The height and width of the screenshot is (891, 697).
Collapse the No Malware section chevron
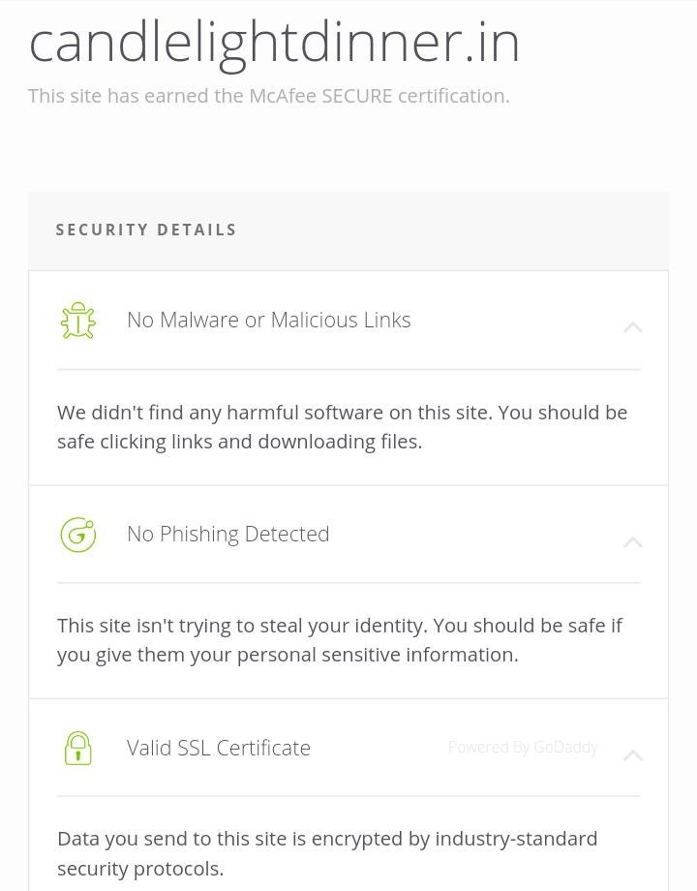632,327
